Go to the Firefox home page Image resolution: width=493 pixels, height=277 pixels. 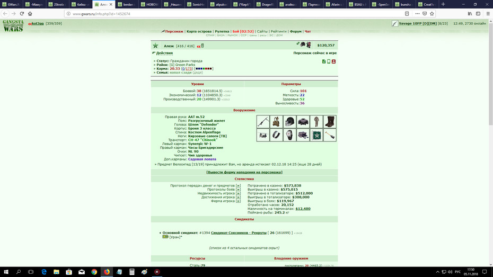30,13
